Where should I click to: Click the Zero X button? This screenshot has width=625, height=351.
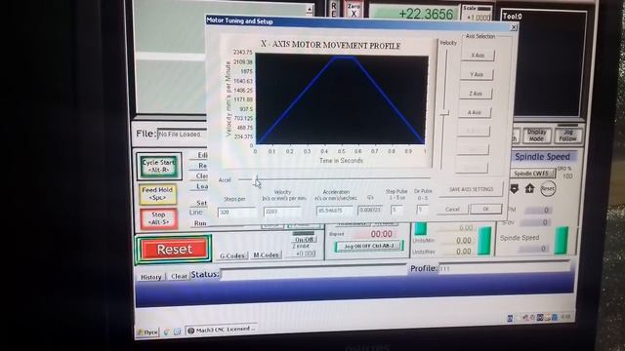pos(354,10)
